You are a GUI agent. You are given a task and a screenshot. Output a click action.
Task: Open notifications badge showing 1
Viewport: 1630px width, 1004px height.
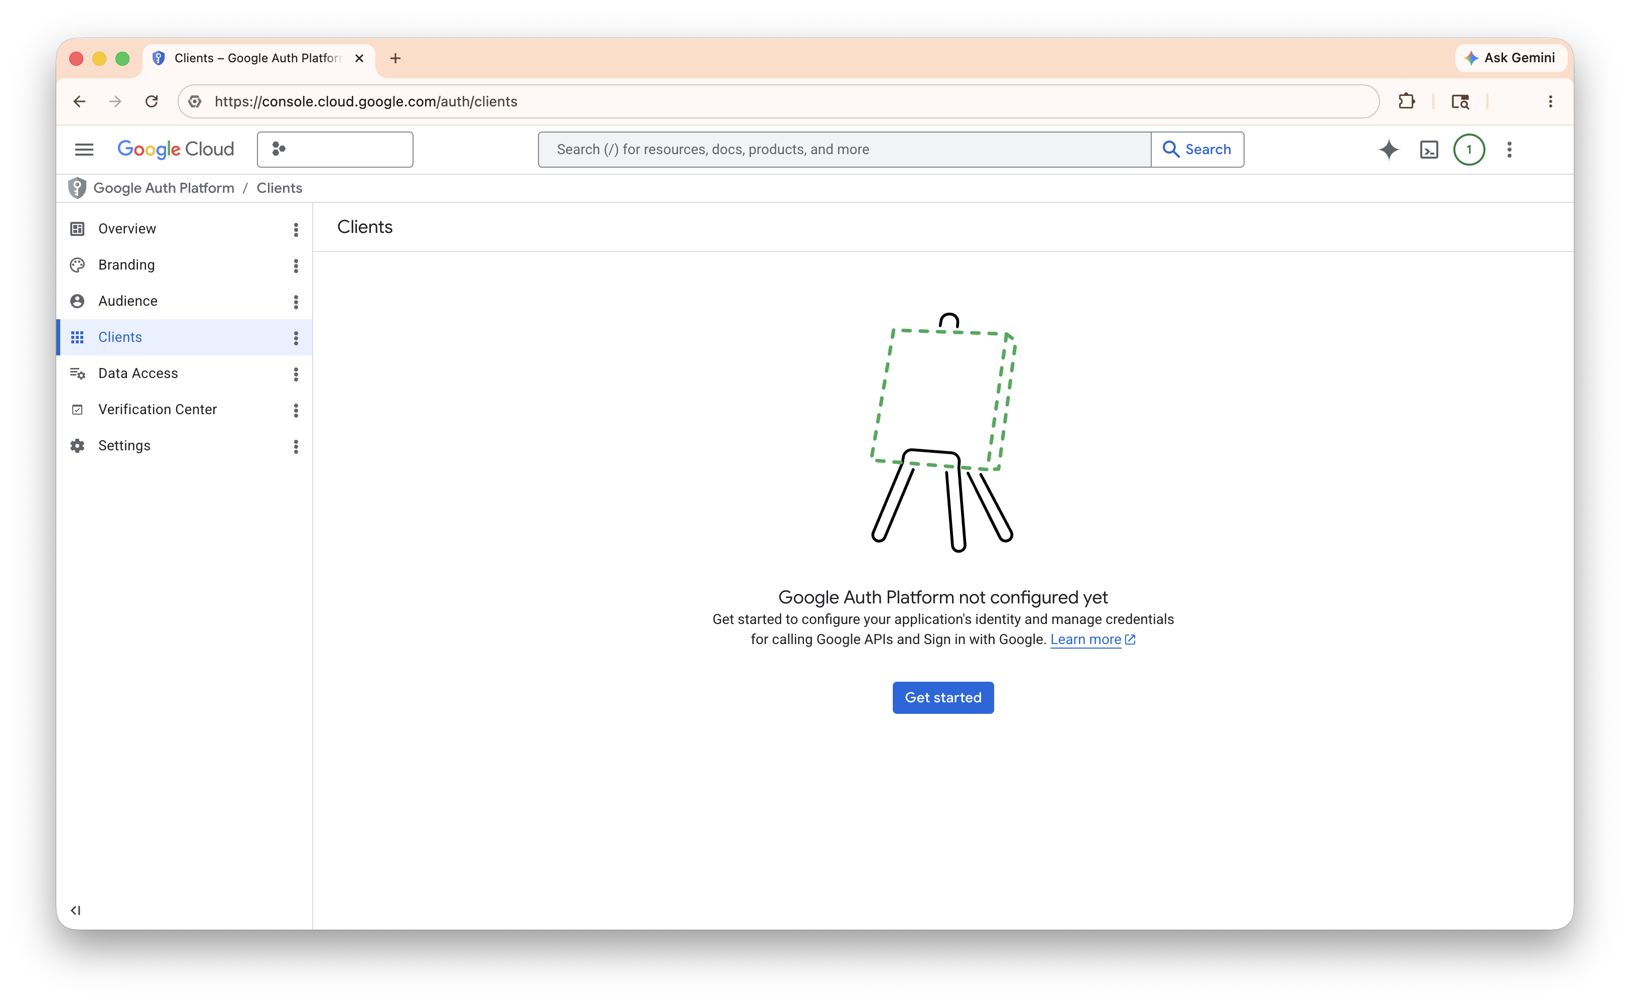[1469, 150]
